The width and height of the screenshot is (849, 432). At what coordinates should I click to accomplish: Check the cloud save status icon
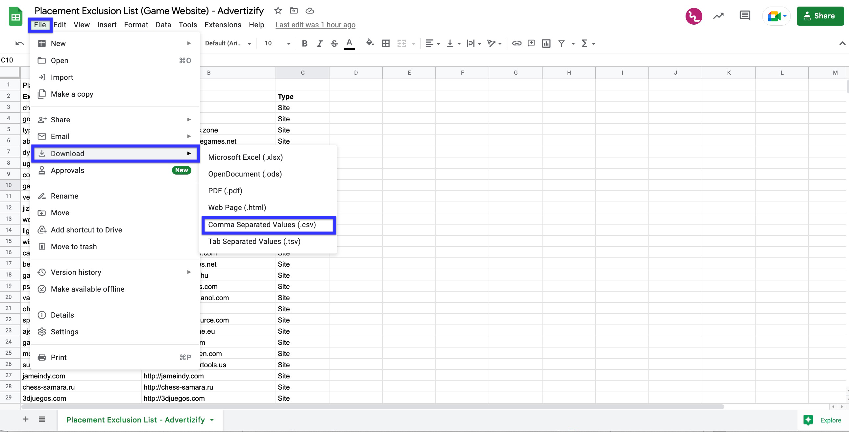coord(309,11)
